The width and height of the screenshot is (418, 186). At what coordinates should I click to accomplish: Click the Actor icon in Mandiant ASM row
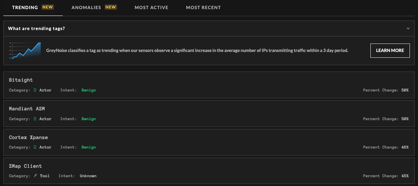[35, 119]
